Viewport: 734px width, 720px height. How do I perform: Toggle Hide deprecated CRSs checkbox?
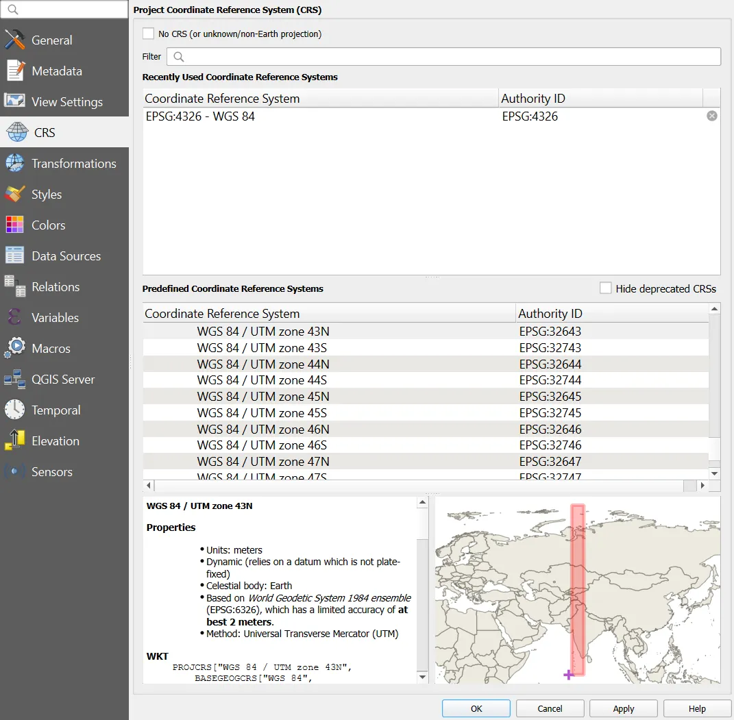605,288
